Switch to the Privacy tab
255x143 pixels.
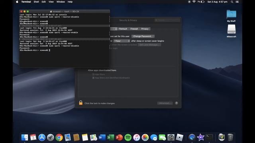[x=145, y=29]
